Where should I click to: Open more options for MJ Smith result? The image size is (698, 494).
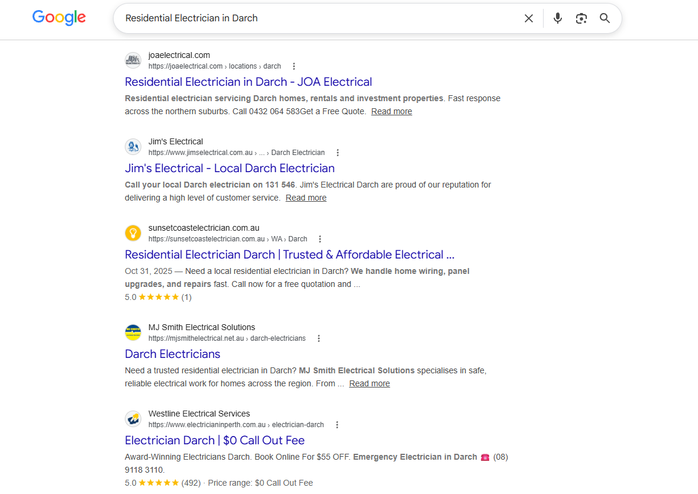319,338
